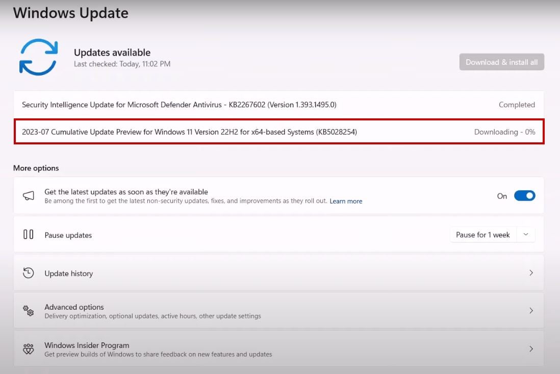
Task: Click the Downloading 0% progress status
Action: click(504, 132)
